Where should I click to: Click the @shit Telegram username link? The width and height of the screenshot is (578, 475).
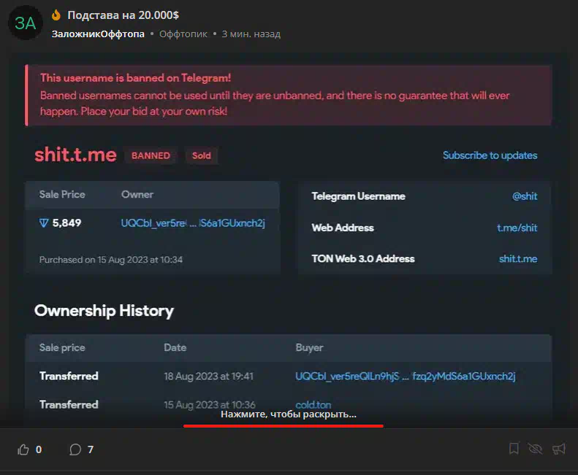tap(525, 196)
